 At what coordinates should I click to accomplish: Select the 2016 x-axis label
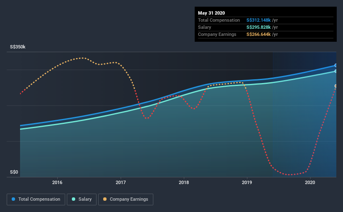click(57, 182)
